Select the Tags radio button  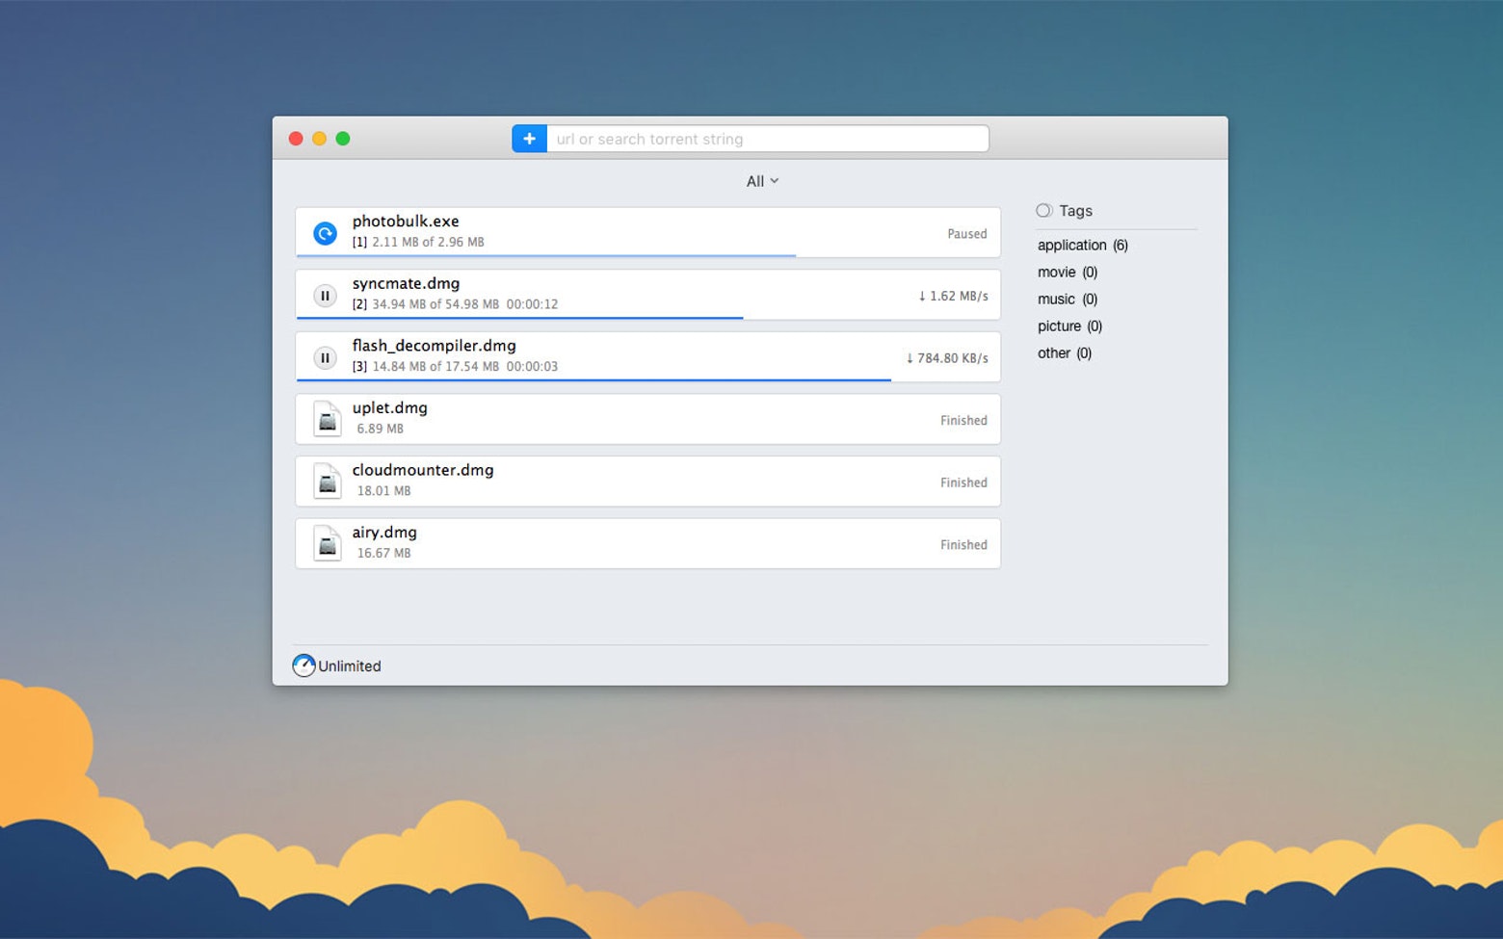[1042, 210]
